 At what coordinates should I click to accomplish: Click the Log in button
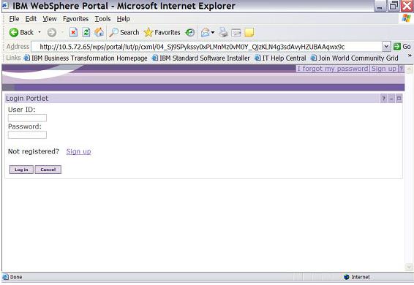pyautogui.click(x=21, y=170)
